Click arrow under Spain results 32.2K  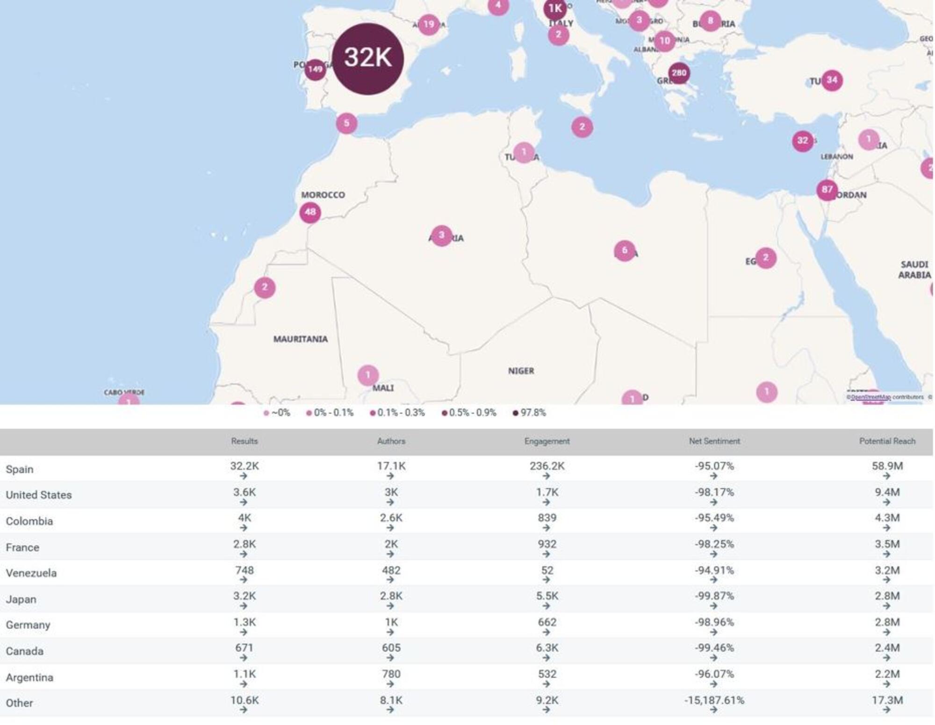(x=243, y=476)
